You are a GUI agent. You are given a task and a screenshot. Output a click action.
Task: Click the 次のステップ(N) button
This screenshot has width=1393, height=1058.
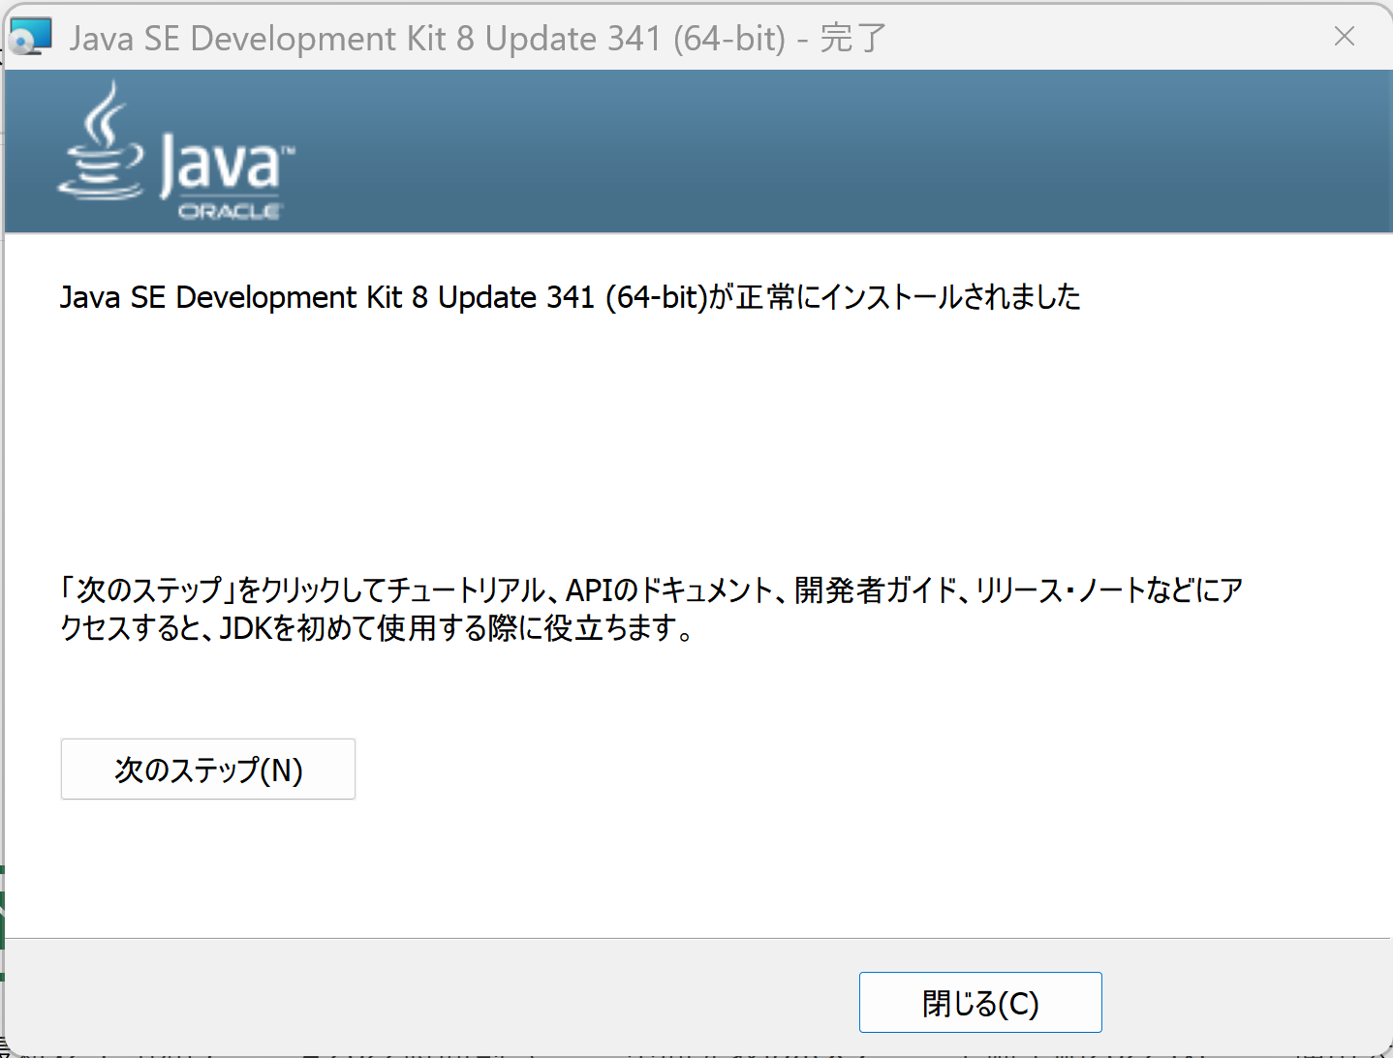coord(208,770)
